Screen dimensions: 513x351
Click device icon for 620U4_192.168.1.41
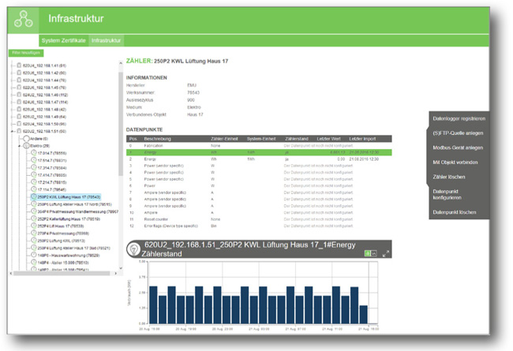coord(19,65)
